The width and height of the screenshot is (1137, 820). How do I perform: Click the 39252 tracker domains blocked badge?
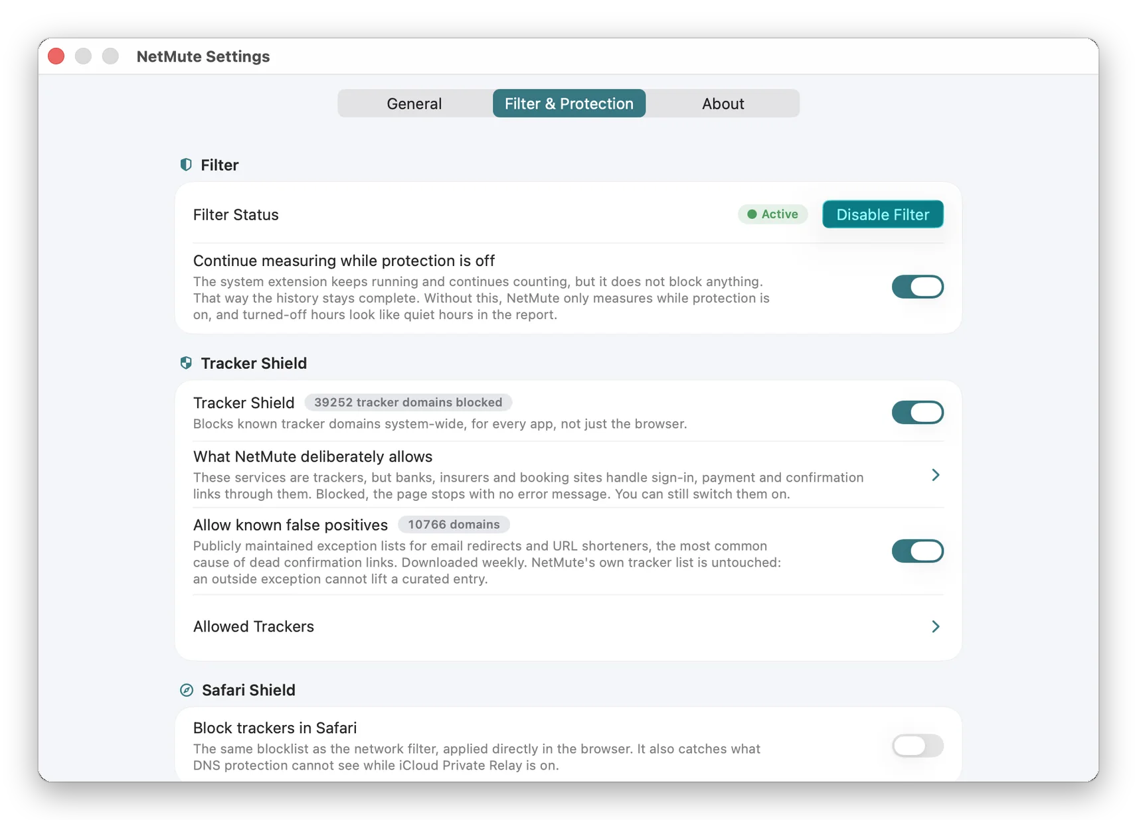408,402
